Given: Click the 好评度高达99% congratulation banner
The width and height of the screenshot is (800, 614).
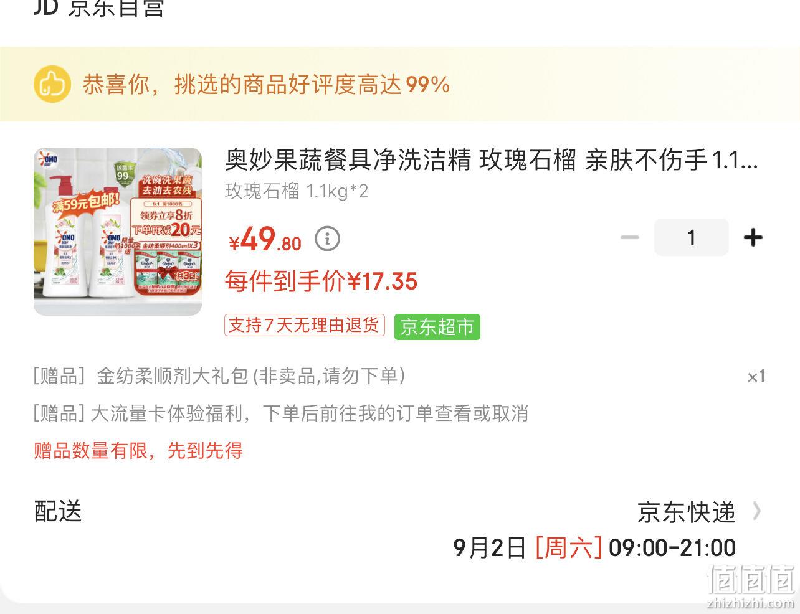Looking at the screenshot, I should click(400, 84).
